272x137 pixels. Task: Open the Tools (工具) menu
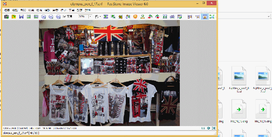click(x=72, y=10)
